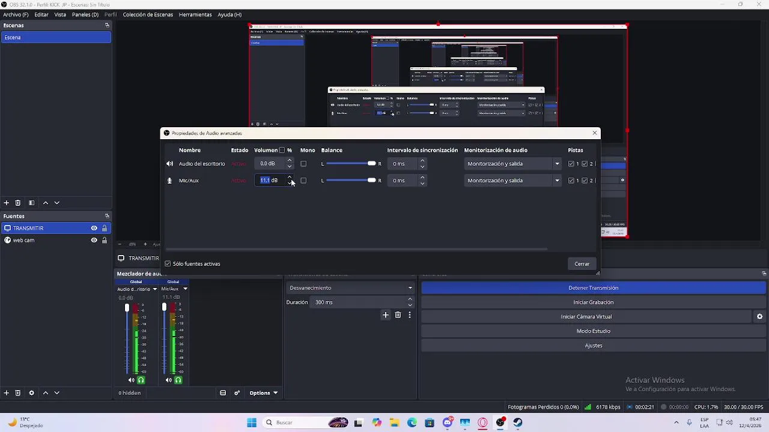Open Steam from the Windows taskbar
Image resolution: width=769 pixels, height=432 pixels.
point(518,422)
